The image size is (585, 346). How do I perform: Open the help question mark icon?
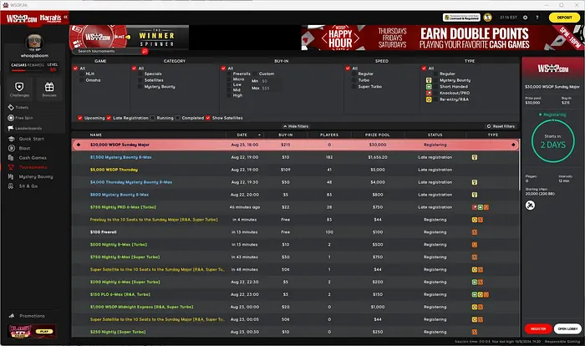click(537, 18)
